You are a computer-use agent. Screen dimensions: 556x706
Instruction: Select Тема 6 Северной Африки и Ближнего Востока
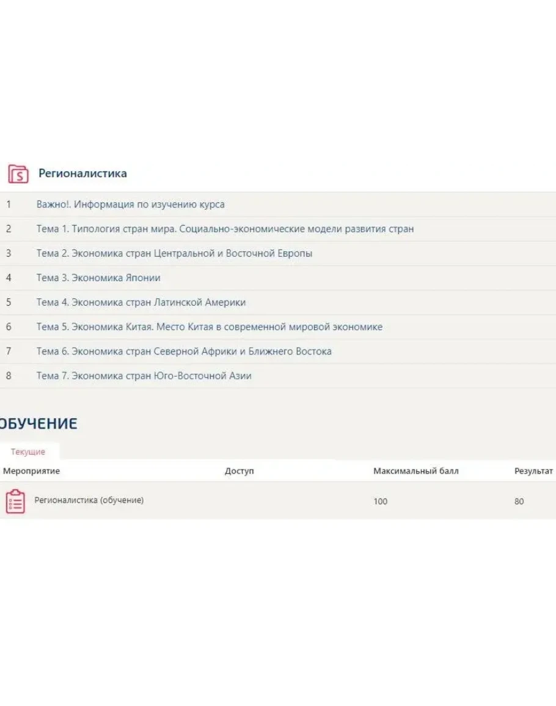click(x=184, y=351)
